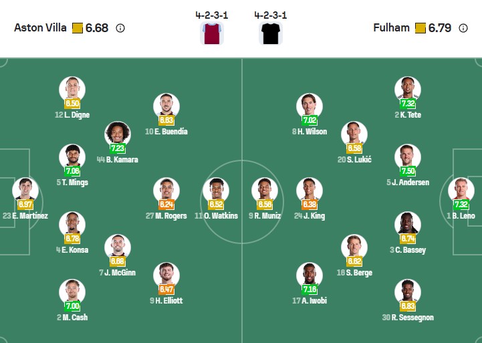This screenshot has height=343, width=482.
Task: Click M. Cash's 7.00 rating badge
Action: [72, 306]
